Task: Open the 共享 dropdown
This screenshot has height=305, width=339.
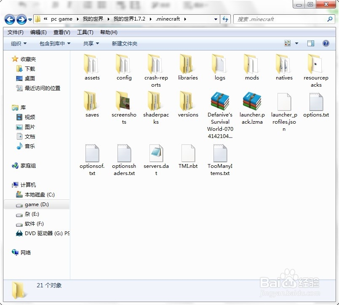Action: (91, 43)
